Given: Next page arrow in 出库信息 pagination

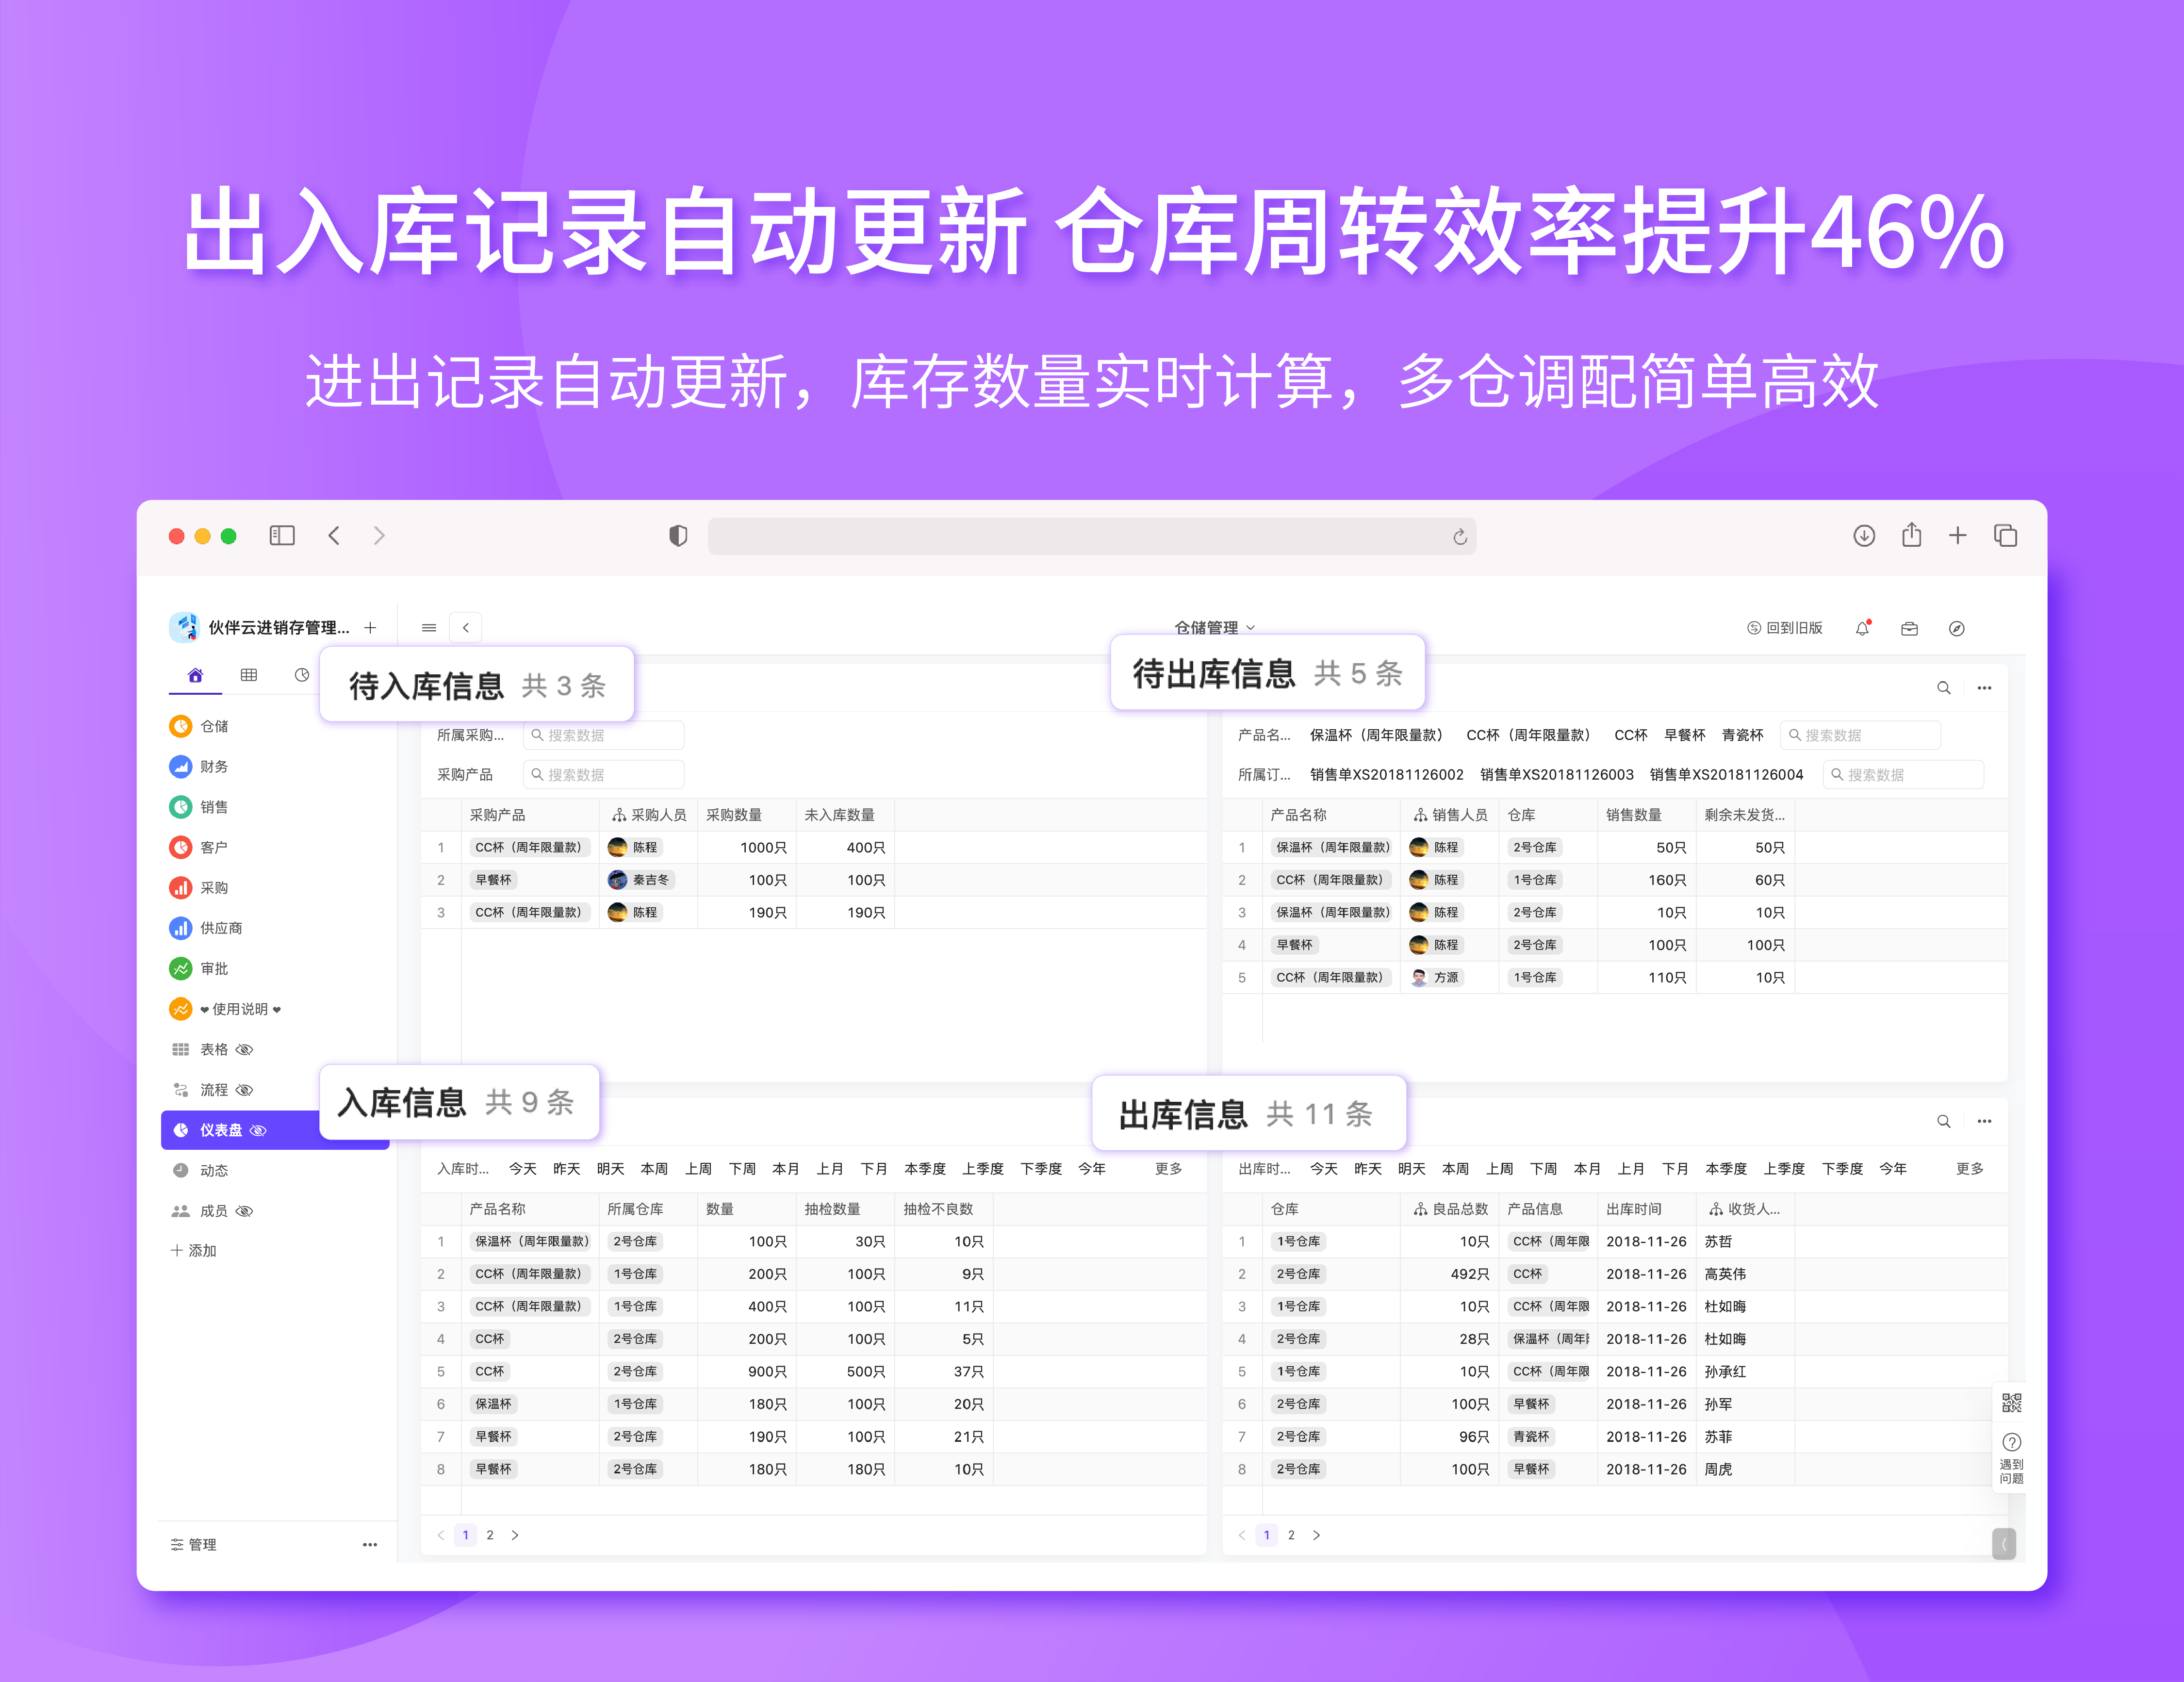Looking at the screenshot, I should coord(1316,1535).
